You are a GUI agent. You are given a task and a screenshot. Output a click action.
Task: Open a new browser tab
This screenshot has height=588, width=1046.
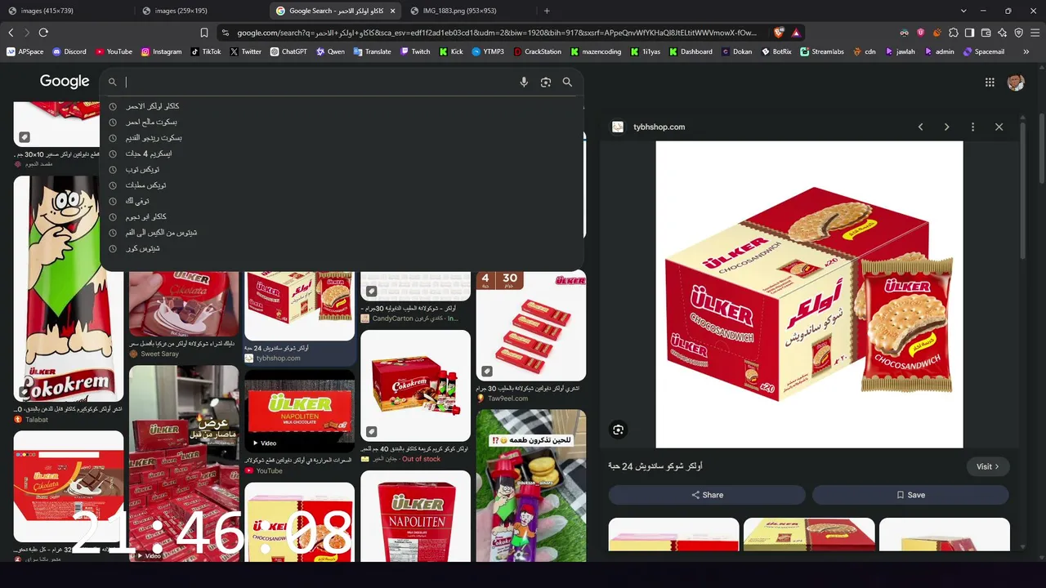(547, 11)
